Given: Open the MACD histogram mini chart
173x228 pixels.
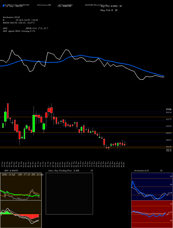Looking at the screenshot, I should 21,214.
